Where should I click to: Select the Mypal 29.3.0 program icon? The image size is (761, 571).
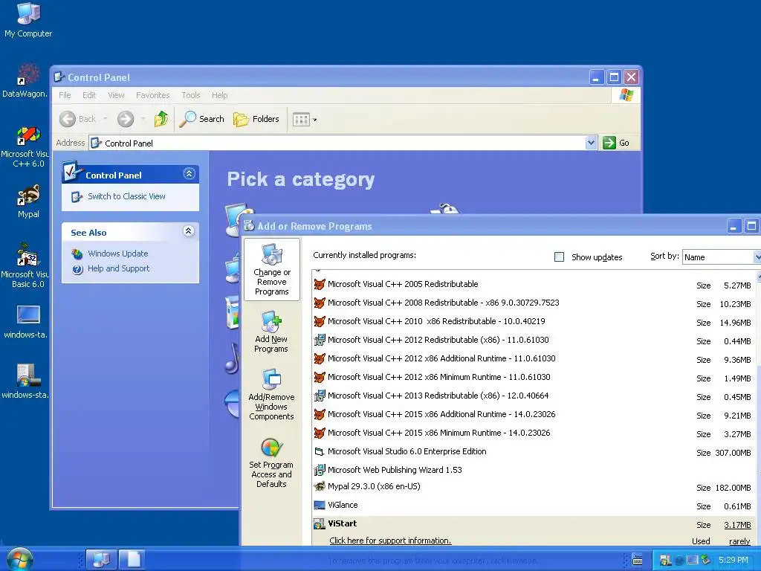pos(320,486)
